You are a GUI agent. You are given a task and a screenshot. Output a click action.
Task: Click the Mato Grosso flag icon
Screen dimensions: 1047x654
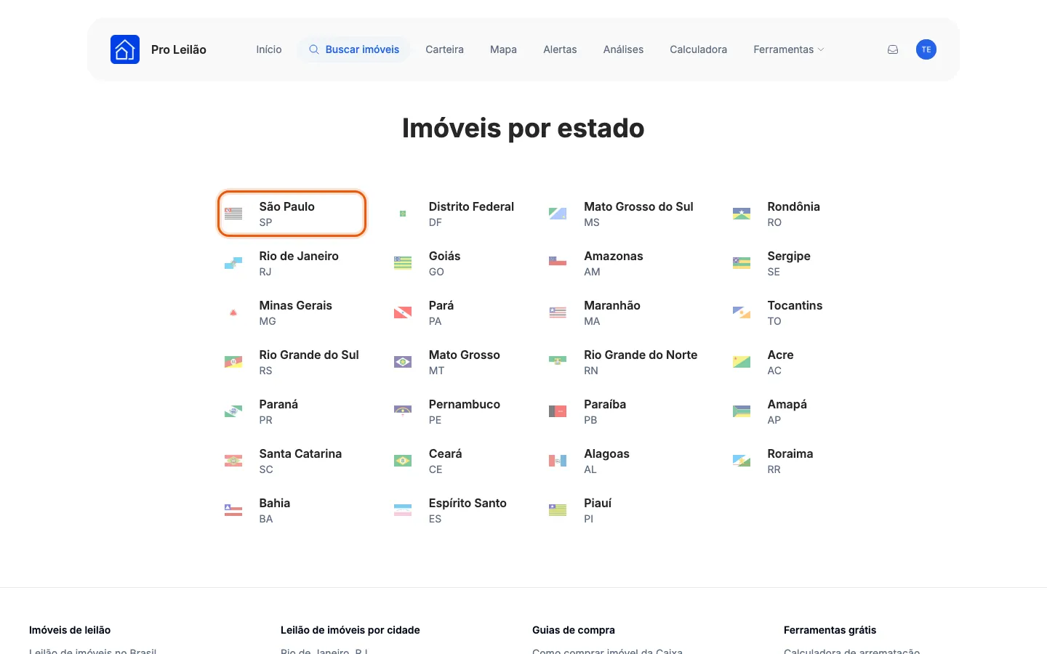[403, 362]
